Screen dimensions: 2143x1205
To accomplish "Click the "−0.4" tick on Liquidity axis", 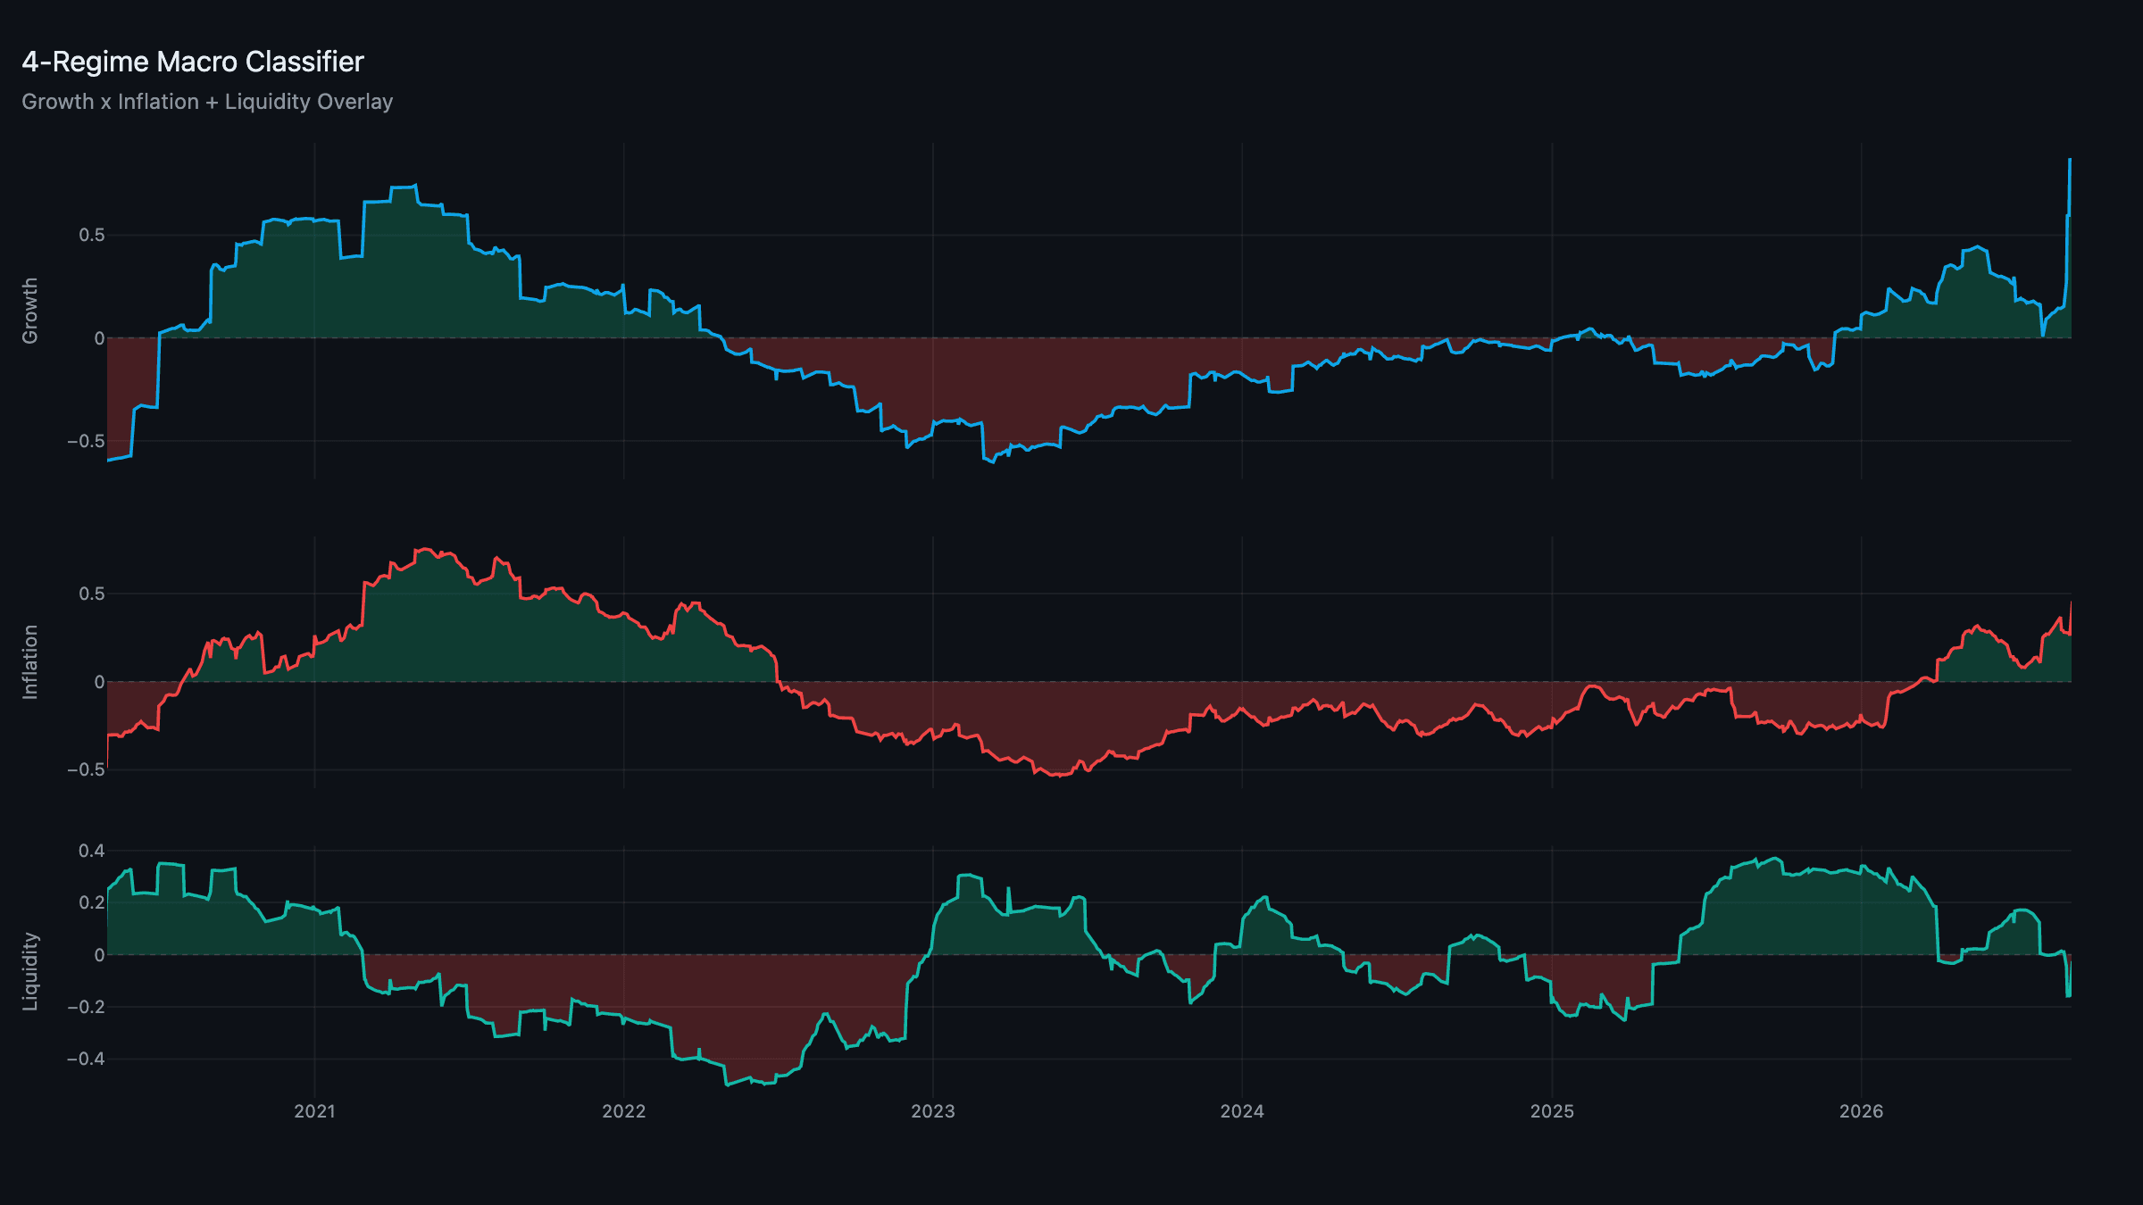I will click(86, 1059).
